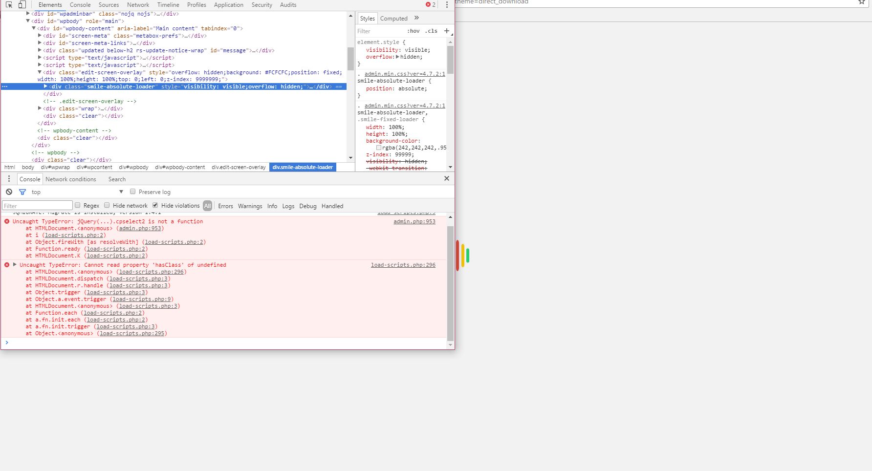The image size is (872, 471).
Task: Select div.edit-screen-overlay breadcrumb
Action: pos(239,167)
